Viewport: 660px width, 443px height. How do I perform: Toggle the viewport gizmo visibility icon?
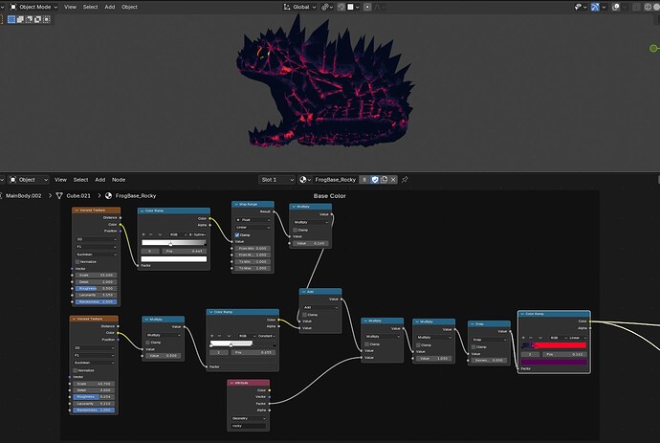click(580, 7)
